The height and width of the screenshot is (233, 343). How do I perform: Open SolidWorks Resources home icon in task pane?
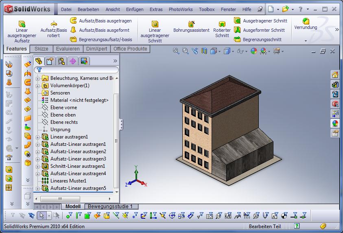335,75
